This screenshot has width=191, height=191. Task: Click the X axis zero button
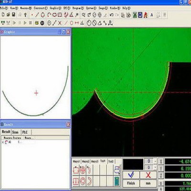coord(161,162)
